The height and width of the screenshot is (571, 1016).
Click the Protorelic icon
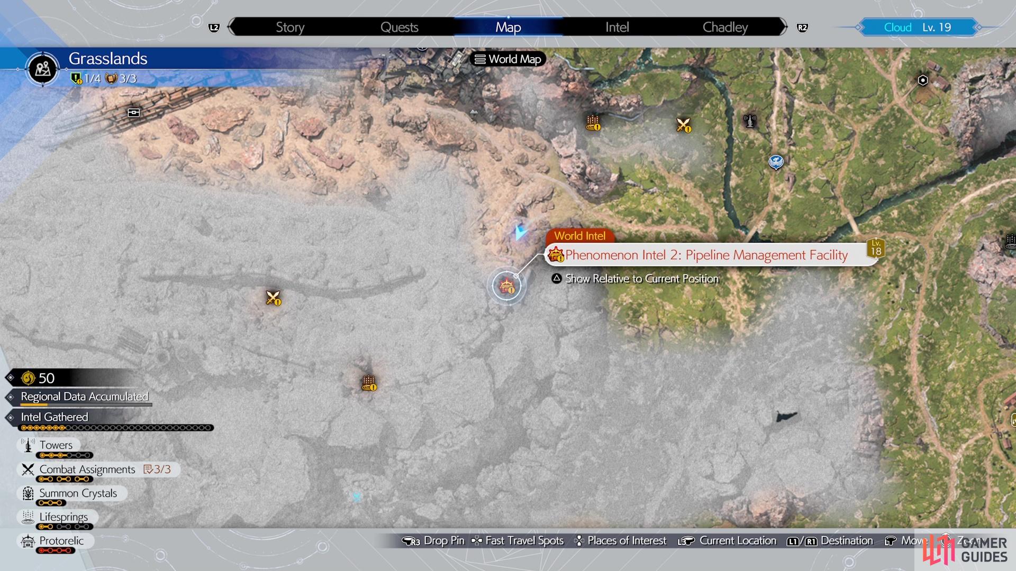point(28,540)
